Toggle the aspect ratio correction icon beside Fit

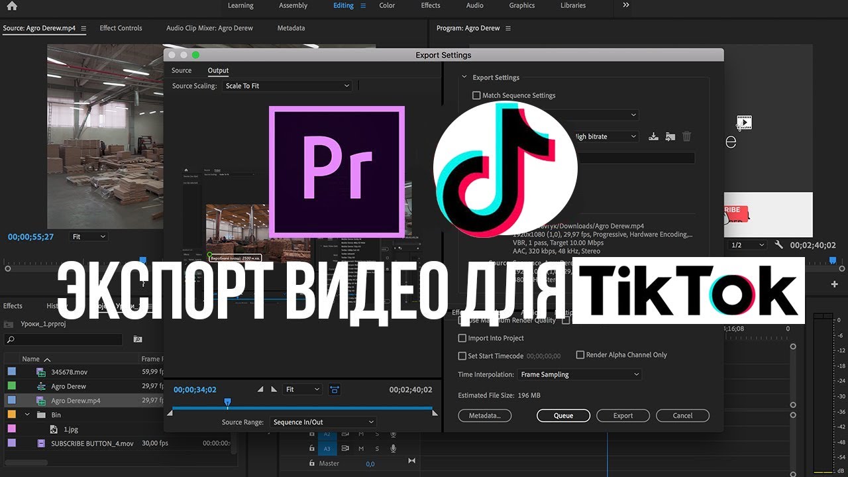click(x=334, y=390)
